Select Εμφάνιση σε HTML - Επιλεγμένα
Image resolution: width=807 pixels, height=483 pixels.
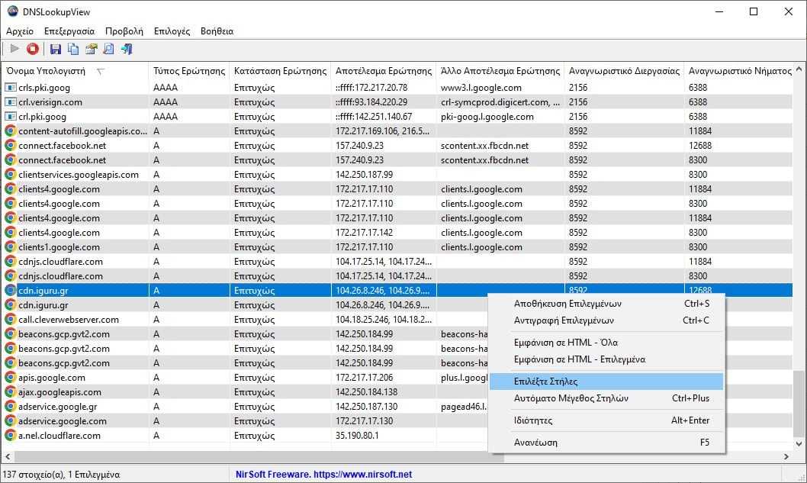coord(606,359)
